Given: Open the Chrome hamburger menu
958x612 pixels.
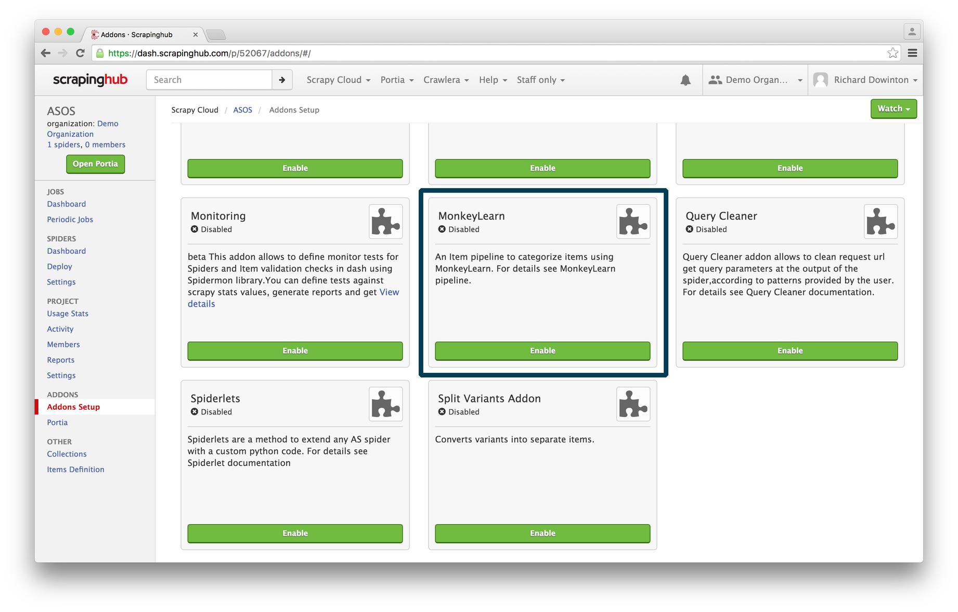Looking at the screenshot, I should (912, 53).
